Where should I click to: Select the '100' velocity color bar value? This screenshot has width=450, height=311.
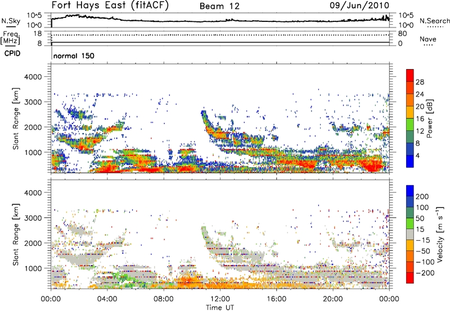(x=422, y=207)
